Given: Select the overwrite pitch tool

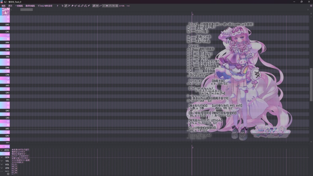Looking at the screenshot, I should point(79,6).
